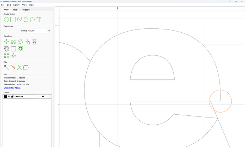The width and height of the screenshot is (245, 147).
Task: Choose the Polyline drawing tool
Action: 19,20
